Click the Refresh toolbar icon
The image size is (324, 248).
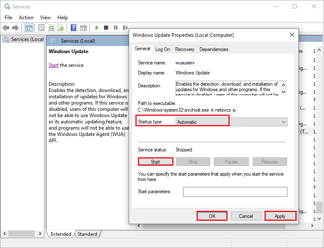tap(51, 28)
